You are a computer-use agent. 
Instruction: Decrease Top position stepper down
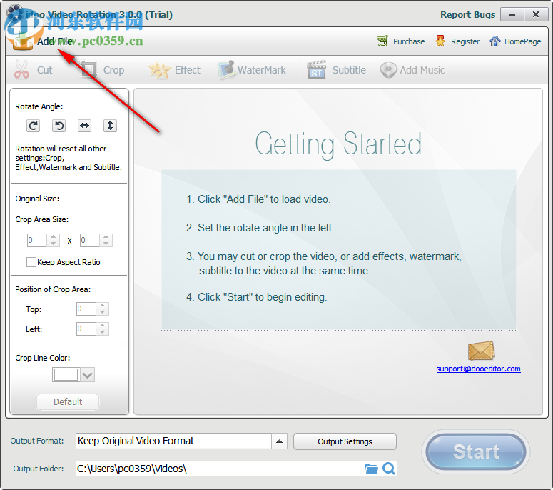tap(102, 312)
